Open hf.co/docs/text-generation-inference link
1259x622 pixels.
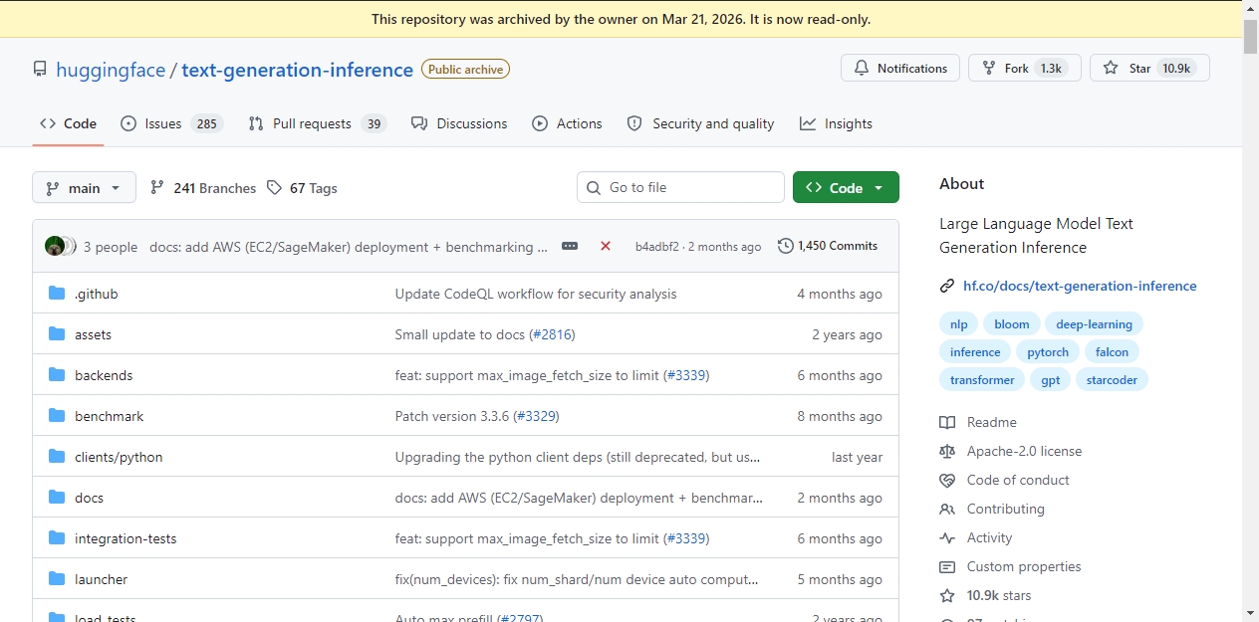[1080, 286]
